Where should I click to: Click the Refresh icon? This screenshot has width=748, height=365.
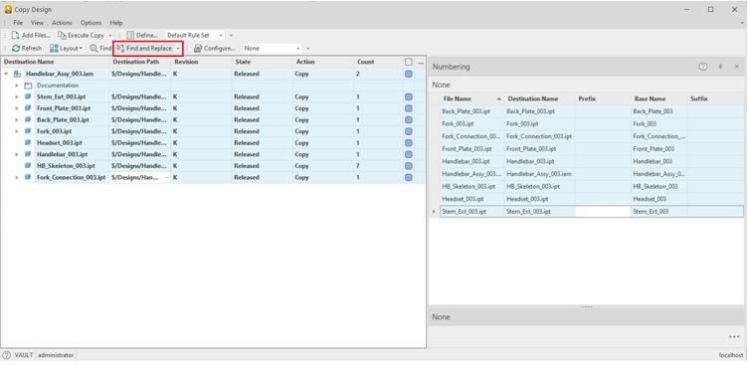coord(16,48)
